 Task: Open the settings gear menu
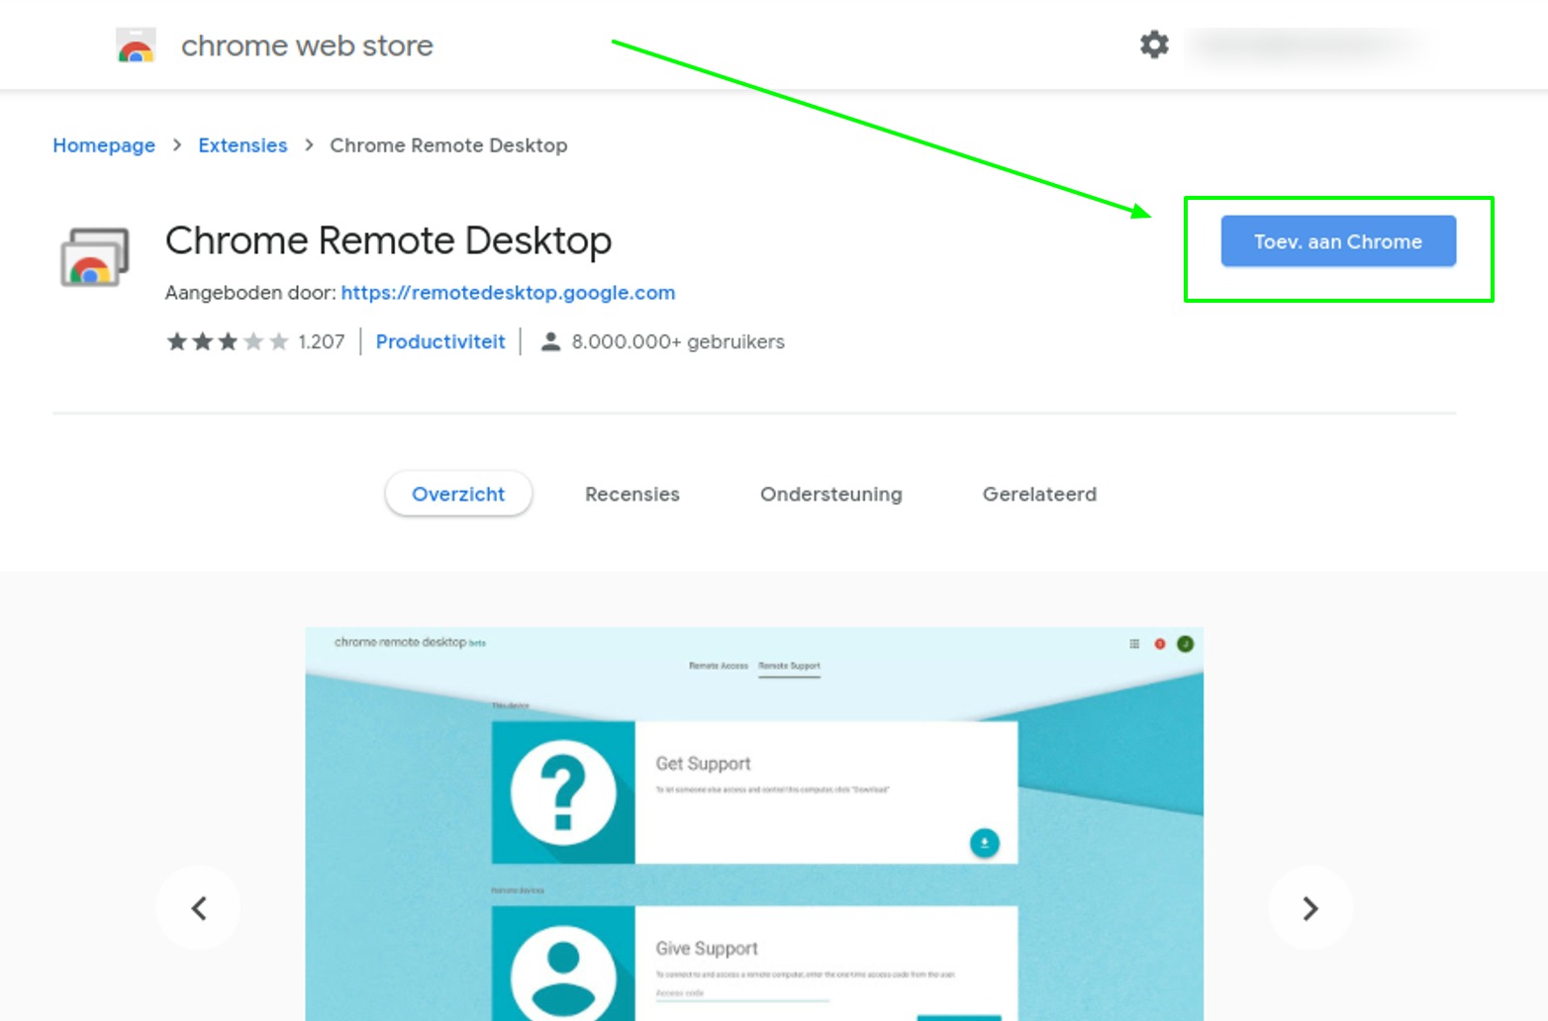(x=1153, y=45)
